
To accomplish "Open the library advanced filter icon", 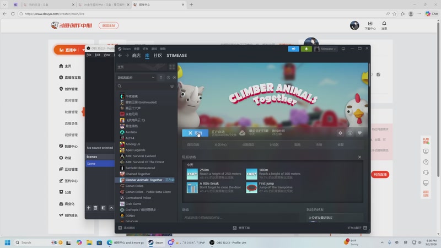I will coord(172,86).
